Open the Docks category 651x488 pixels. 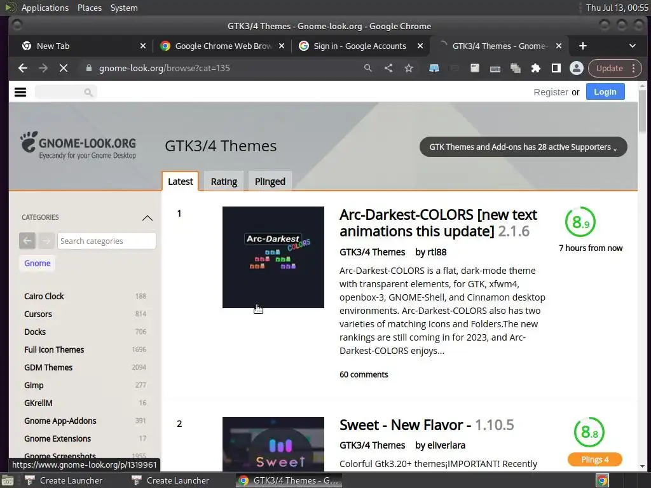(35, 332)
